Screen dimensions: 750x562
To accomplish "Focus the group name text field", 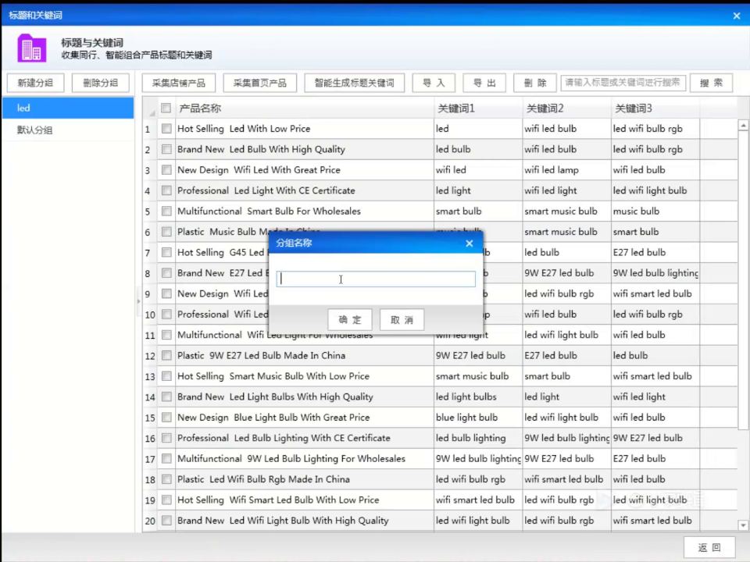I will [x=376, y=279].
